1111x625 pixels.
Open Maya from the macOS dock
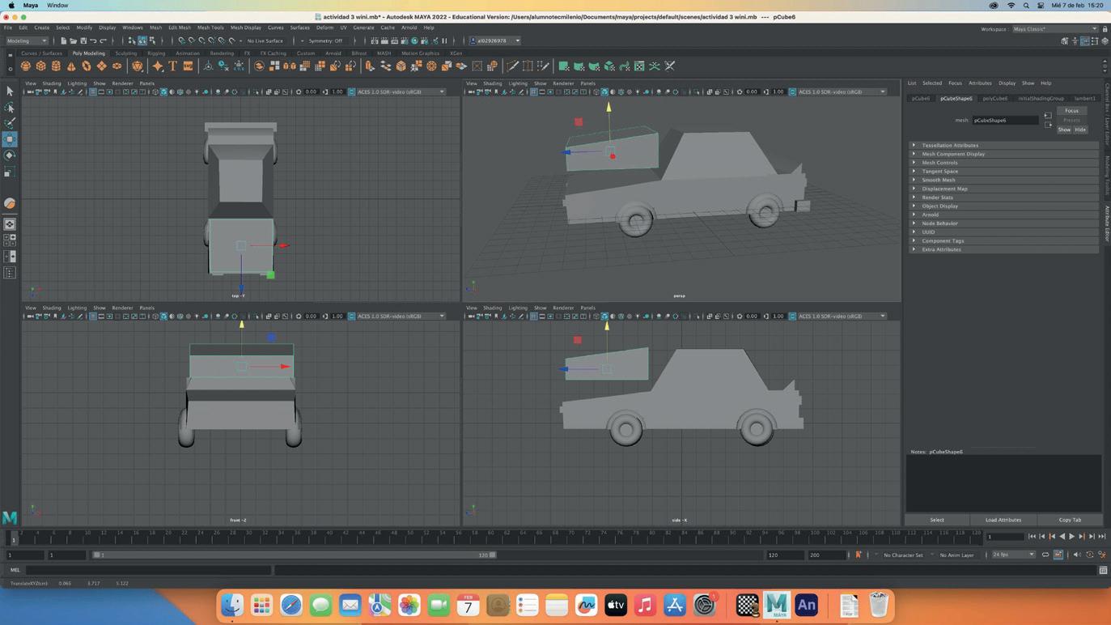(776, 605)
